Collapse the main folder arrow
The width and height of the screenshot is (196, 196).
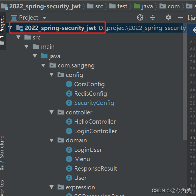click(27, 47)
